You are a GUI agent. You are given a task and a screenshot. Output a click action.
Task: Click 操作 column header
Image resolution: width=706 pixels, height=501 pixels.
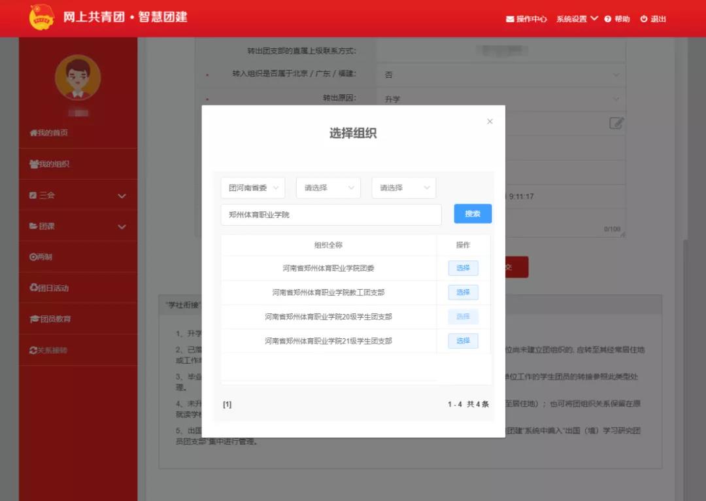(x=463, y=245)
